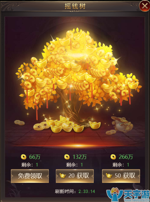This screenshot has width=150, height=202.
Task: Click the 天宇游 watermark logo
Action: (x=128, y=195)
